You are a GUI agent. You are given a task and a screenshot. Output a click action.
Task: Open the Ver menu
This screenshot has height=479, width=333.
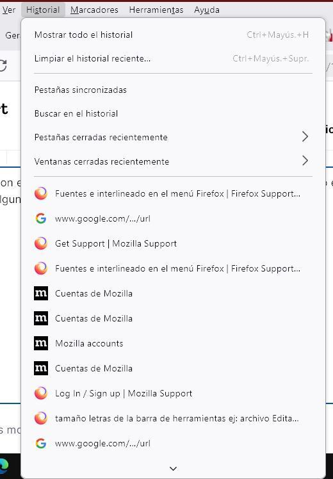pyautogui.click(x=9, y=10)
